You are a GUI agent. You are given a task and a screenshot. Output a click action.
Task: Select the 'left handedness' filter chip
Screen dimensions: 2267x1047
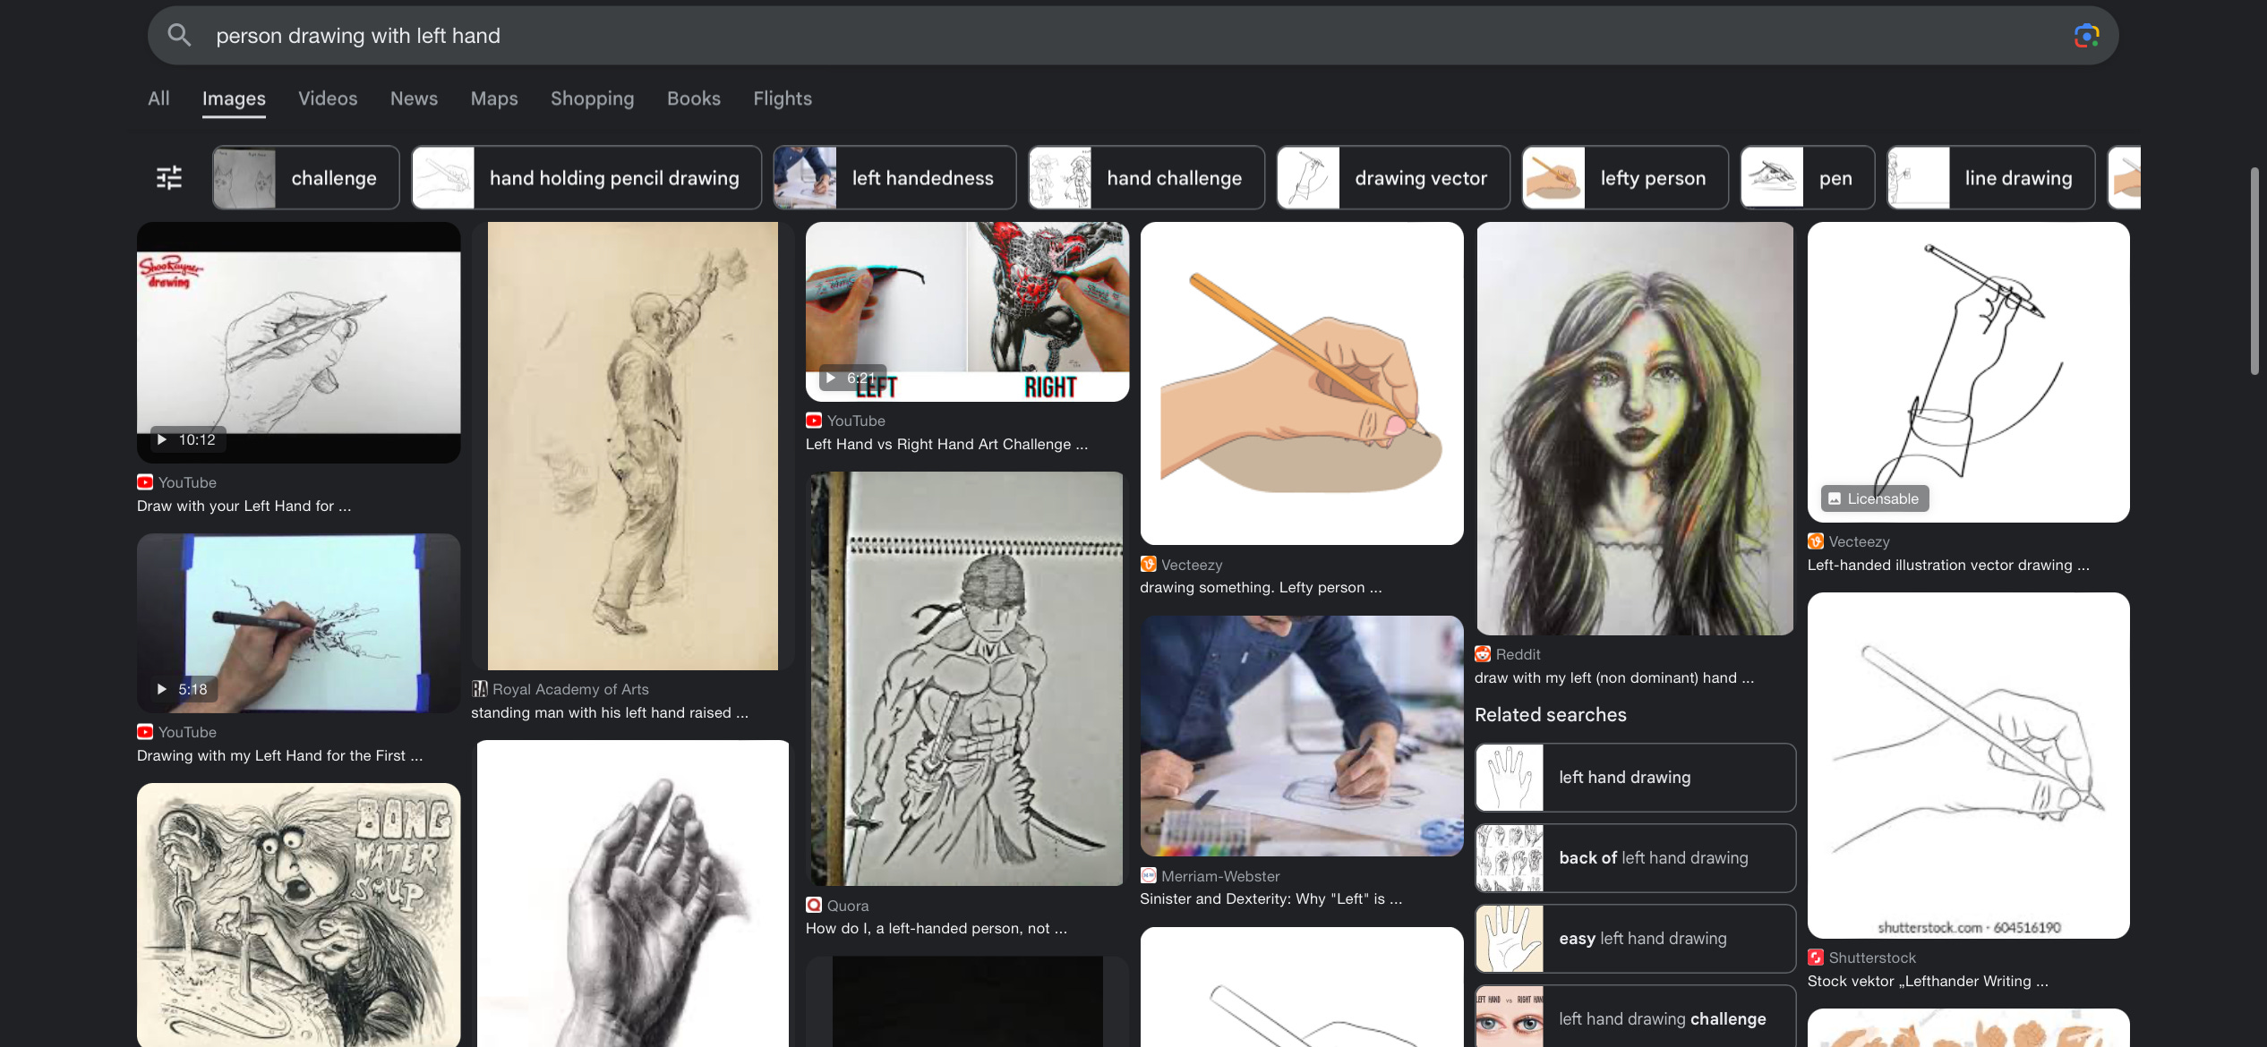point(894,178)
